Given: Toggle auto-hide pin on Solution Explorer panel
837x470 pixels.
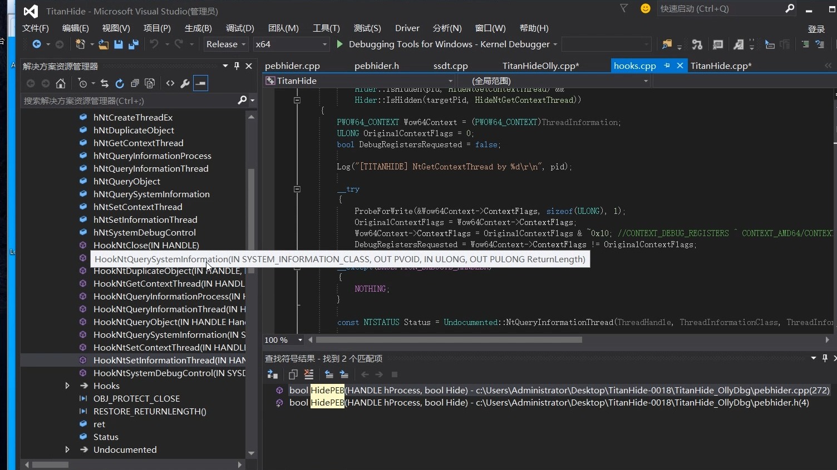Looking at the screenshot, I should pyautogui.click(x=237, y=66).
